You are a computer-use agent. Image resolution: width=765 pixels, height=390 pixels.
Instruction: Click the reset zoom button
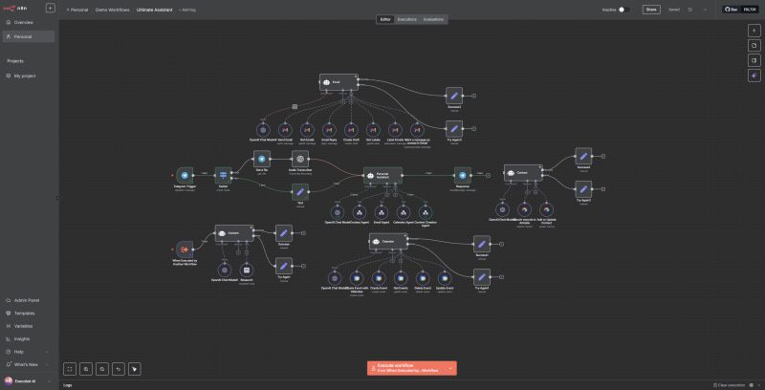coord(118,369)
